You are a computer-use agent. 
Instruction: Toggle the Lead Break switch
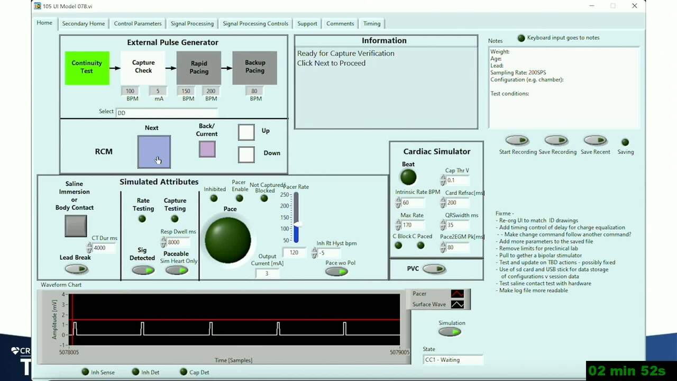click(x=76, y=269)
